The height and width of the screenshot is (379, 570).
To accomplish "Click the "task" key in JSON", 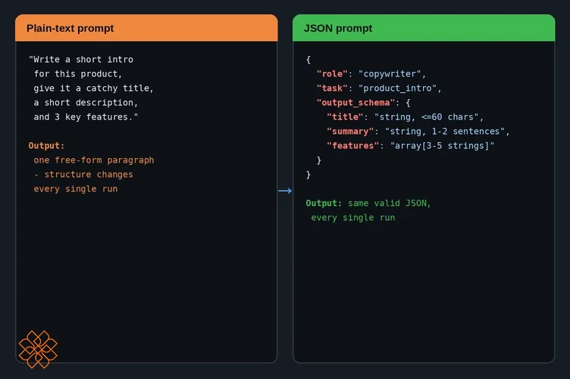I will click(x=332, y=89).
